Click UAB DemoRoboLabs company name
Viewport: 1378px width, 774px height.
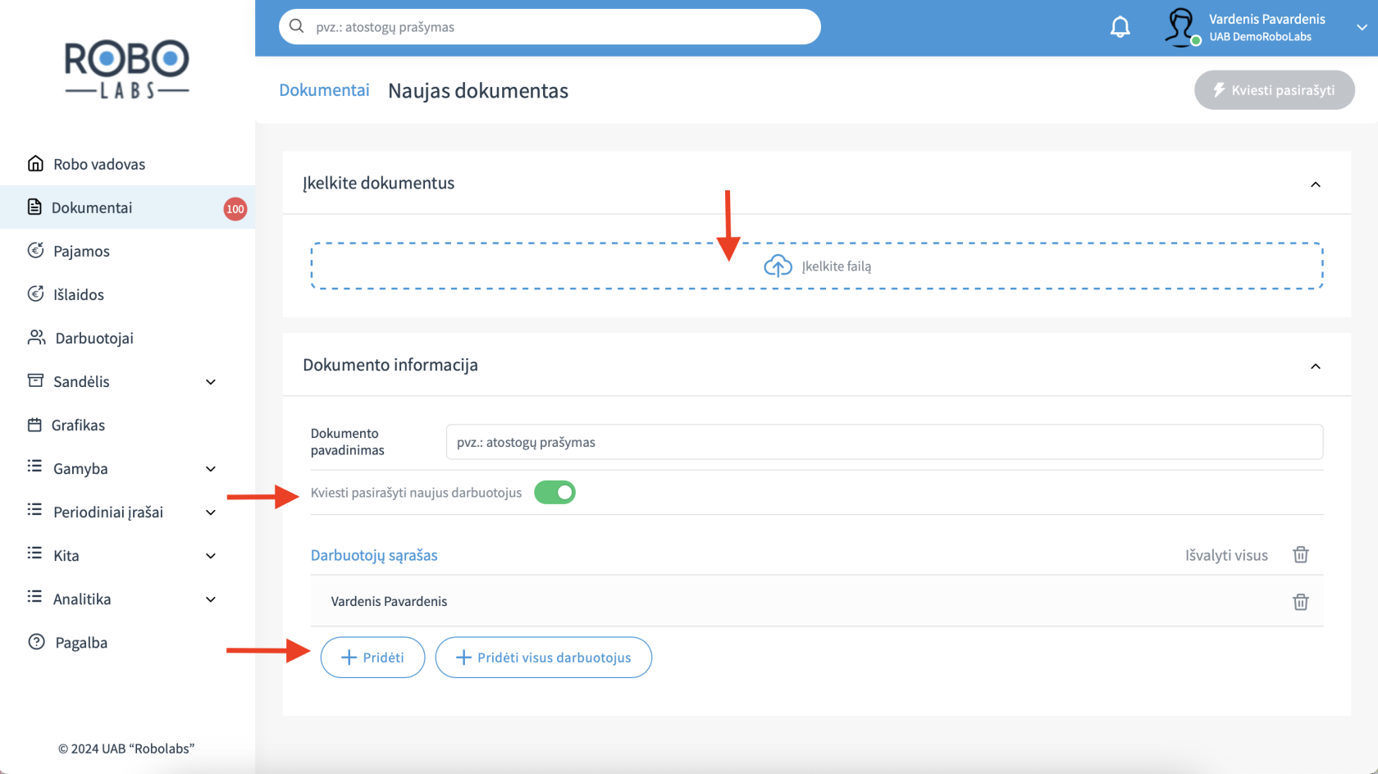tap(1260, 37)
